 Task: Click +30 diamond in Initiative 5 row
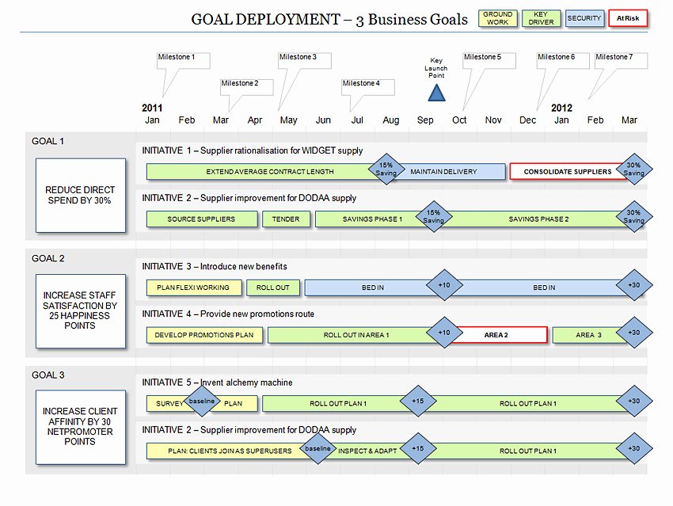click(634, 401)
